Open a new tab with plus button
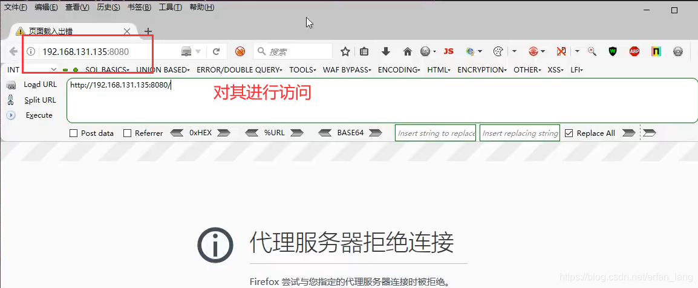 coord(148,31)
